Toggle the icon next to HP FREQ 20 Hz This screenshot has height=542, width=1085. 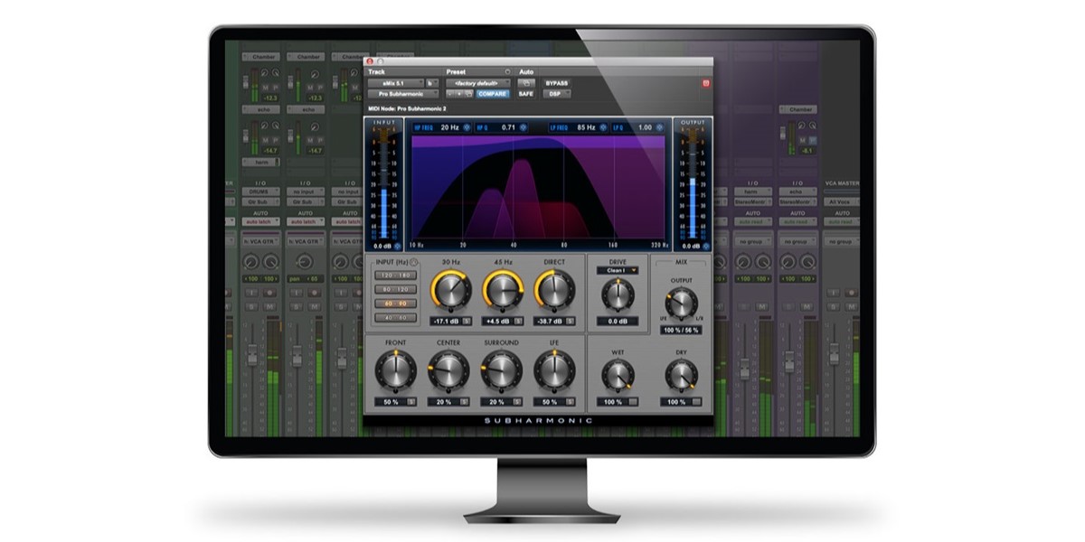pos(467,127)
